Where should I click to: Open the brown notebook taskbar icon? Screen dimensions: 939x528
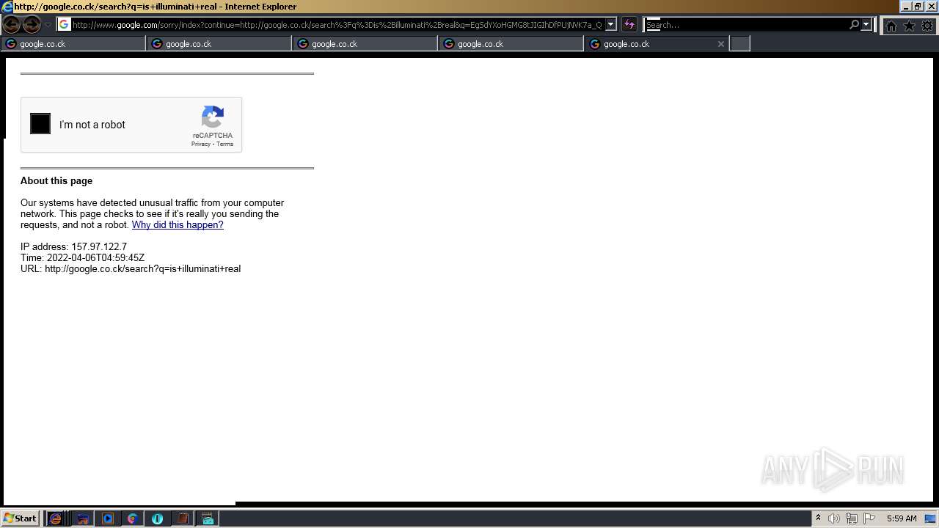tap(183, 518)
